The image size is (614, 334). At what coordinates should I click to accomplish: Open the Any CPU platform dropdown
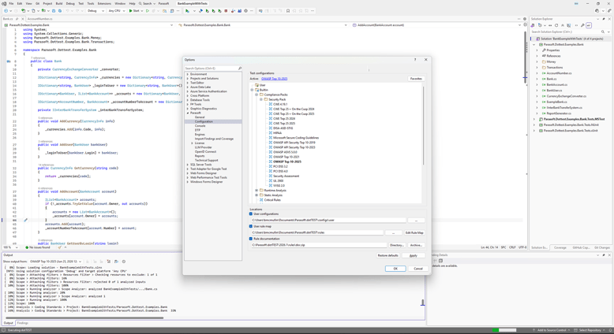pyautogui.click(x=116, y=11)
